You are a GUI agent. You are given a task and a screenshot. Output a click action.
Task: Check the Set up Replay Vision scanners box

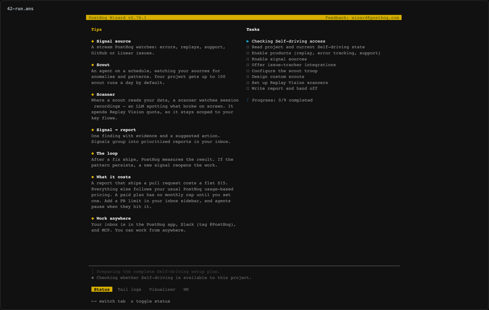tap(248, 83)
